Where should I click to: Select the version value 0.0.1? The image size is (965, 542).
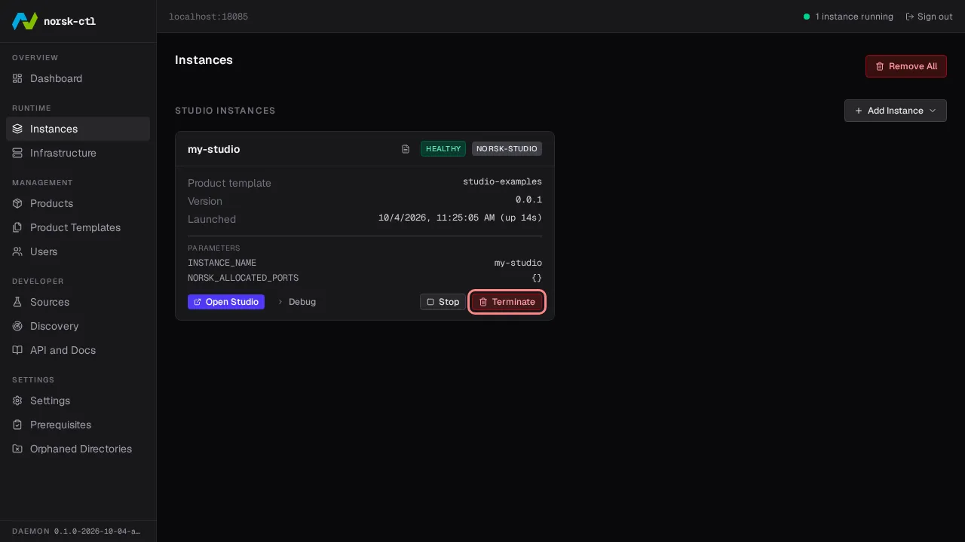coord(528,200)
